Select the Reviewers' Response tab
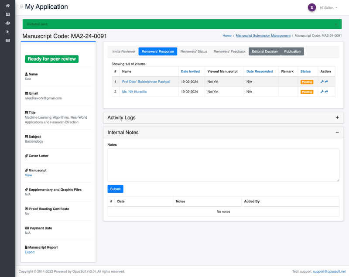349x277 pixels. tap(157, 51)
